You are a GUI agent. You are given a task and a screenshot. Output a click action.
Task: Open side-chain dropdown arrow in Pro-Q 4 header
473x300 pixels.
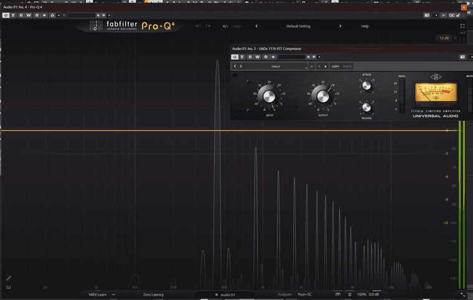pyautogui.click(x=59, y=15)
